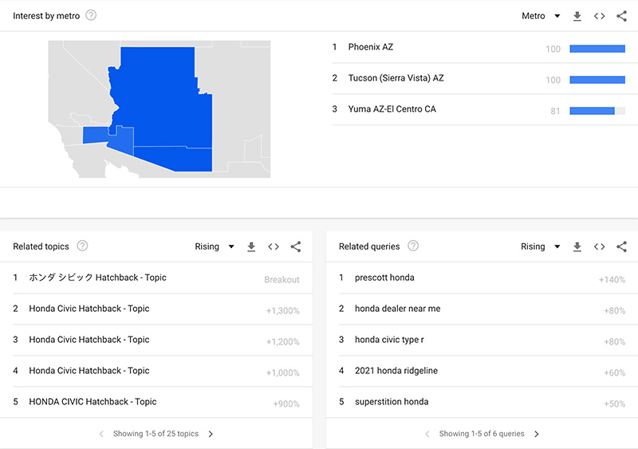The height and width of the screenshot is (449, 638).
Task: Click the 'Interest by metro' heading
Action: 46,16
